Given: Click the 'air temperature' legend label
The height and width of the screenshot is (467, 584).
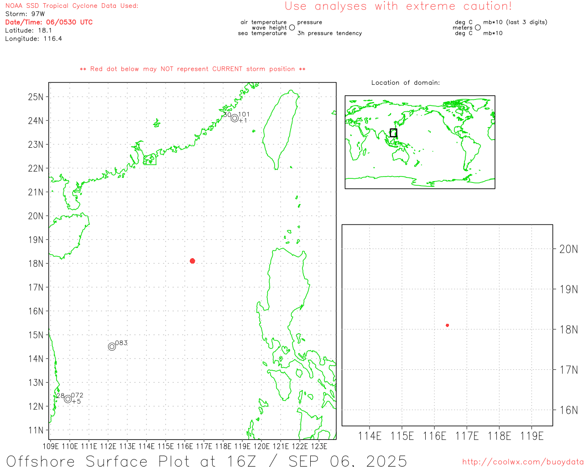Looking at the screenshot, I should pyautogui.click(x=264, y=22).
